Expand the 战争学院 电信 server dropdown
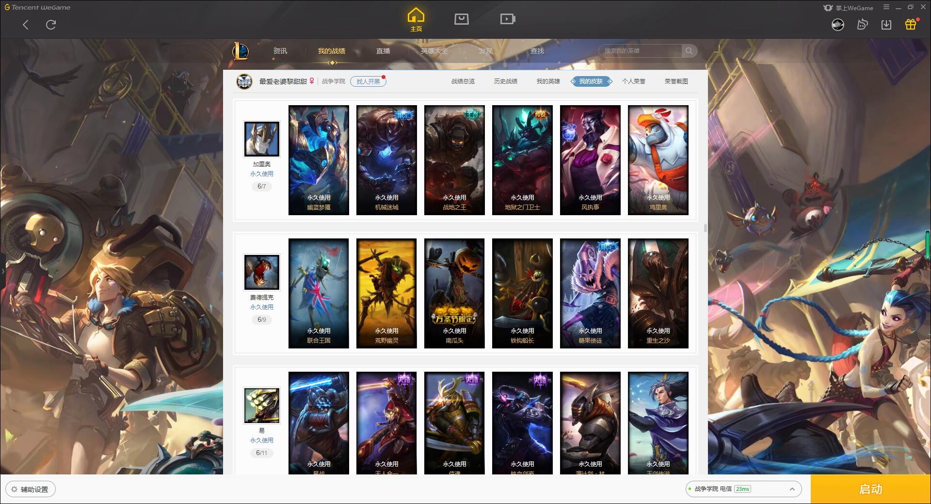This screenshot has width=931, height=504. [x=743, y=489]
